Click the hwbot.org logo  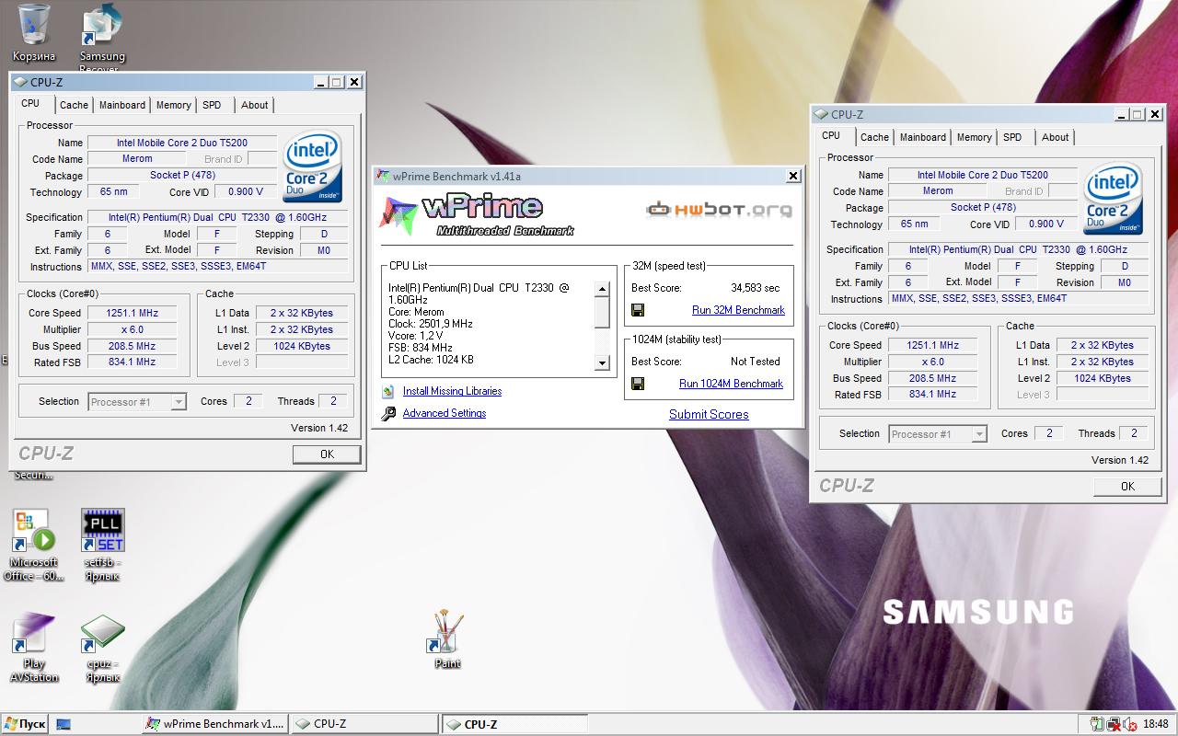(719, 210)
